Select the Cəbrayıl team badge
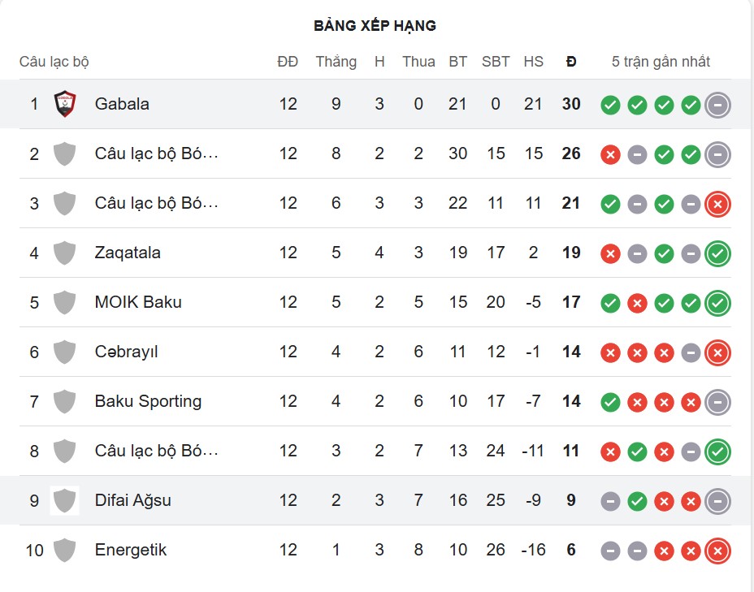This screenshot has width=754, height=592. [x=63, y=352]
